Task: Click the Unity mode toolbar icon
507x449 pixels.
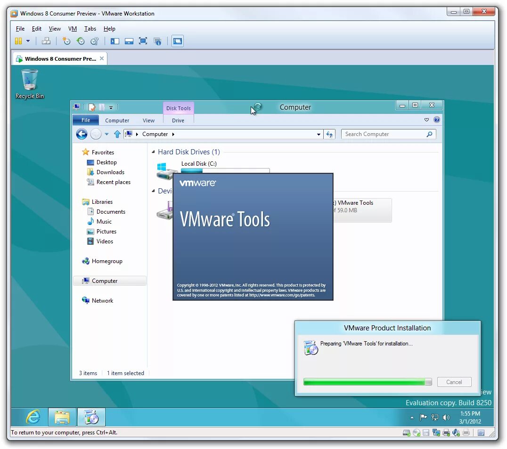Action: [157, 41]
